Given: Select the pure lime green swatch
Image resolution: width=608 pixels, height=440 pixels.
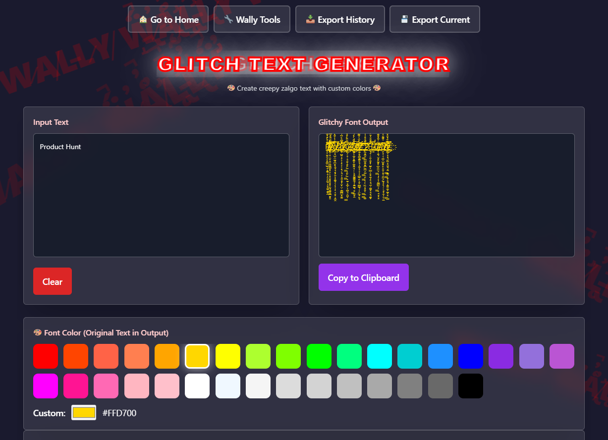Looking at the screenshot, I should click(319, 356).
